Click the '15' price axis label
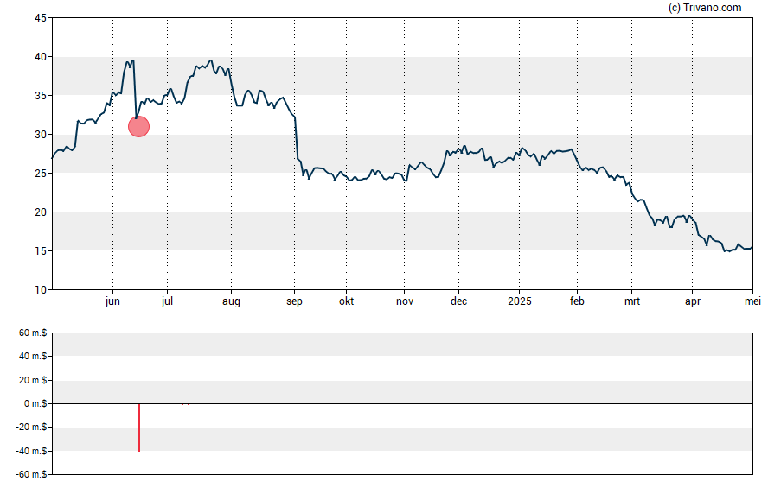The image size is (768, 488). 41,251
